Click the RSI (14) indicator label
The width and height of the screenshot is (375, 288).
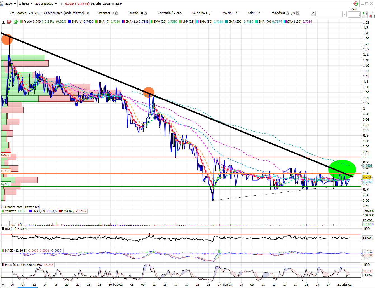tap(11, 229)
